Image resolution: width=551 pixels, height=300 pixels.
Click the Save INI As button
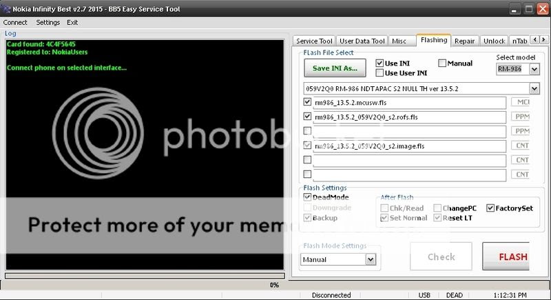pos(335,68)
